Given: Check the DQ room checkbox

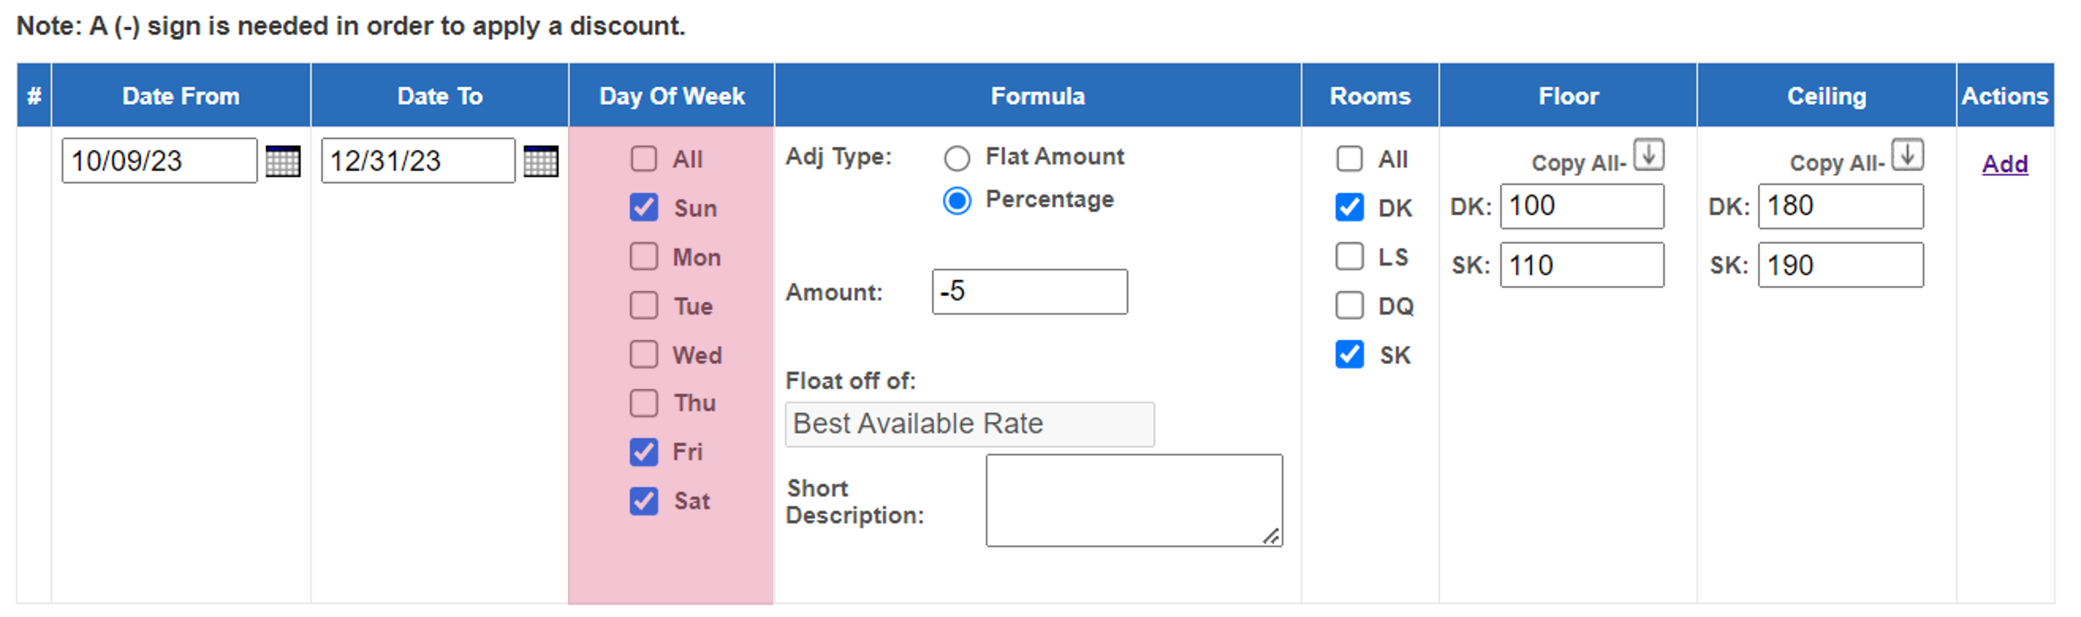Looking at the screenshot, I should pyautogui.click(x=1349, y=306).
